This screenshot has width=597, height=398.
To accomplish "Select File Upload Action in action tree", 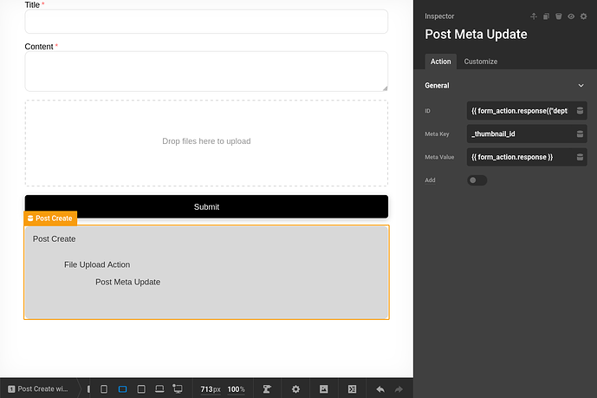I will click(x=96, y=264).
